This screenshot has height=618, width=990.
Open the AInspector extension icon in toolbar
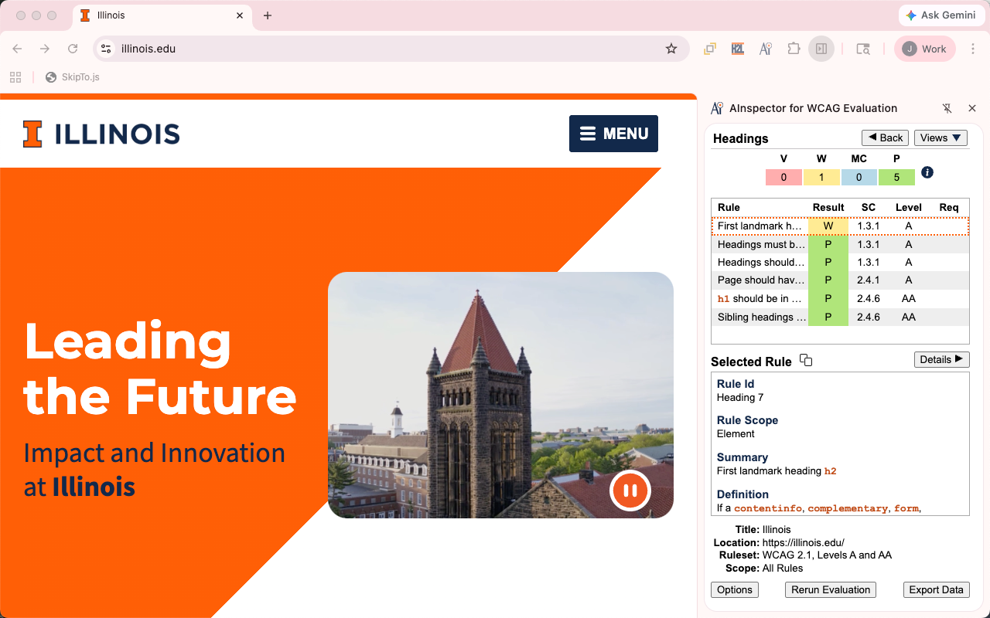point(765,49)
